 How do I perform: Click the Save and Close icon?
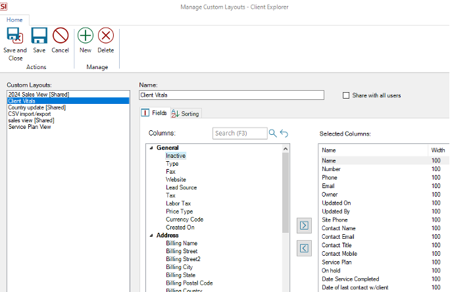point(14,36)
